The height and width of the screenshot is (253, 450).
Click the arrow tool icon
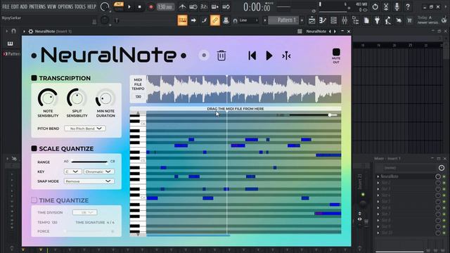[193, 20]
